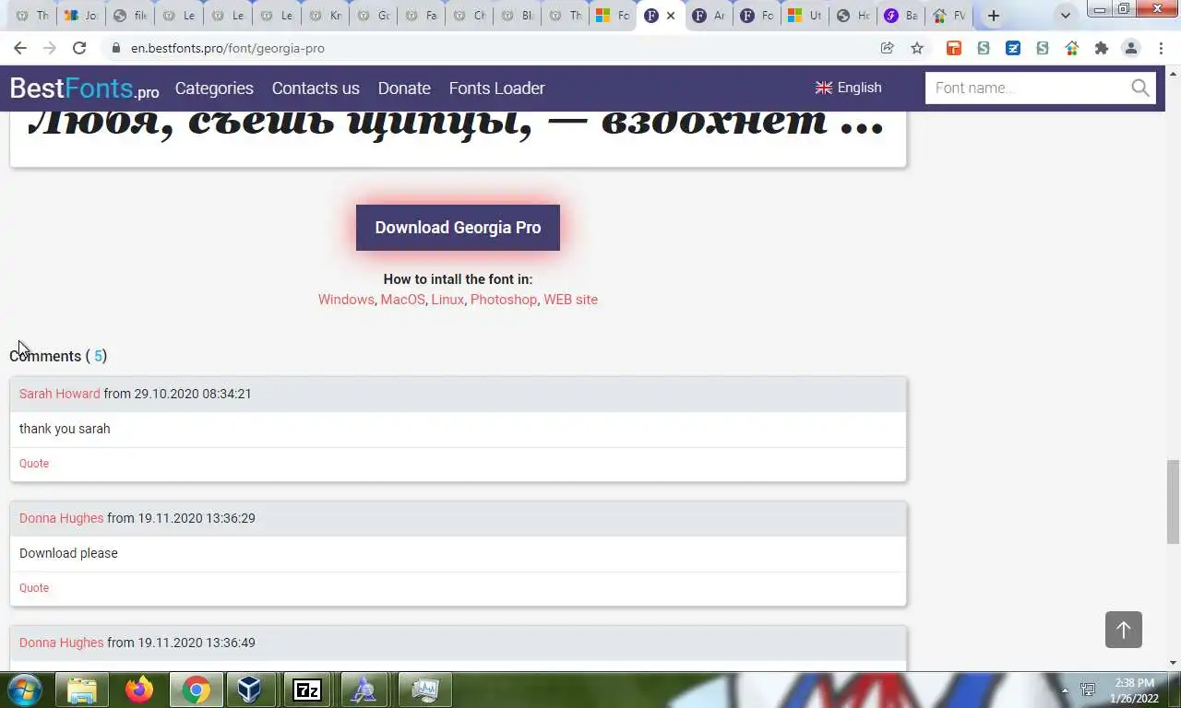Open the Donate page
The image size is (1181, 708).
pos(404,88)
